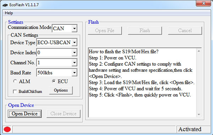Click the 'Step 1: Power on VCU.' line

point(113,58)
